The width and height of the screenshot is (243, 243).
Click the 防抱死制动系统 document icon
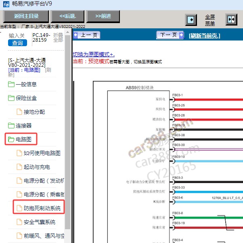coord(19,208)
